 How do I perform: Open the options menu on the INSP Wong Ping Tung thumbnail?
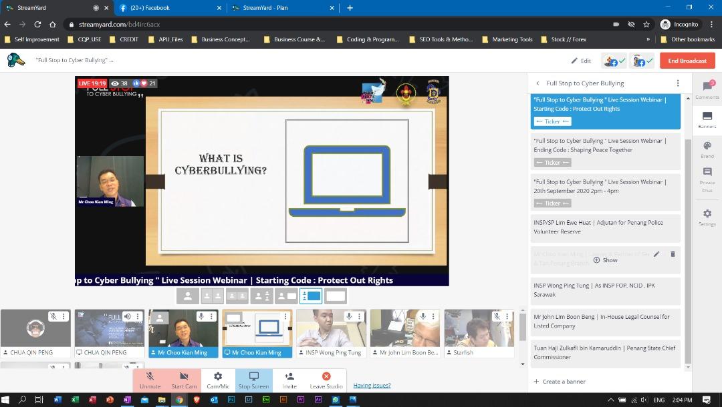click(360, 316)
